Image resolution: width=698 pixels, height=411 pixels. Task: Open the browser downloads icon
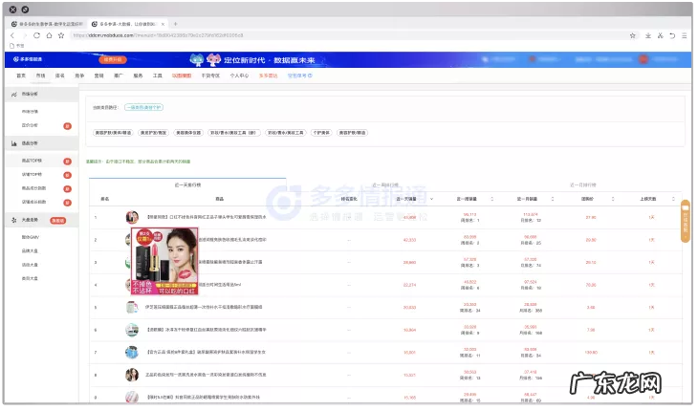click(649, 35)
